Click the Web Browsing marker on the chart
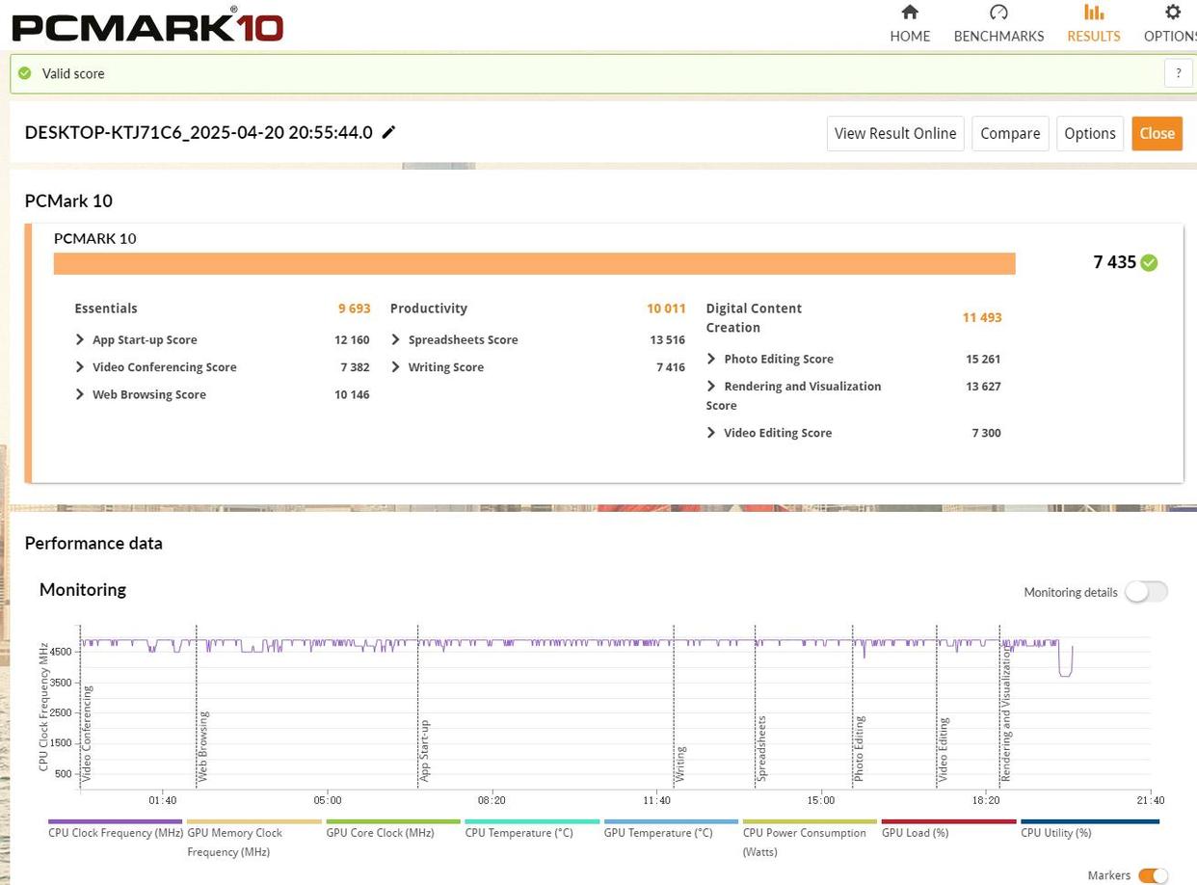This screenshot has width=1197, height=885. tap(202, 746)
